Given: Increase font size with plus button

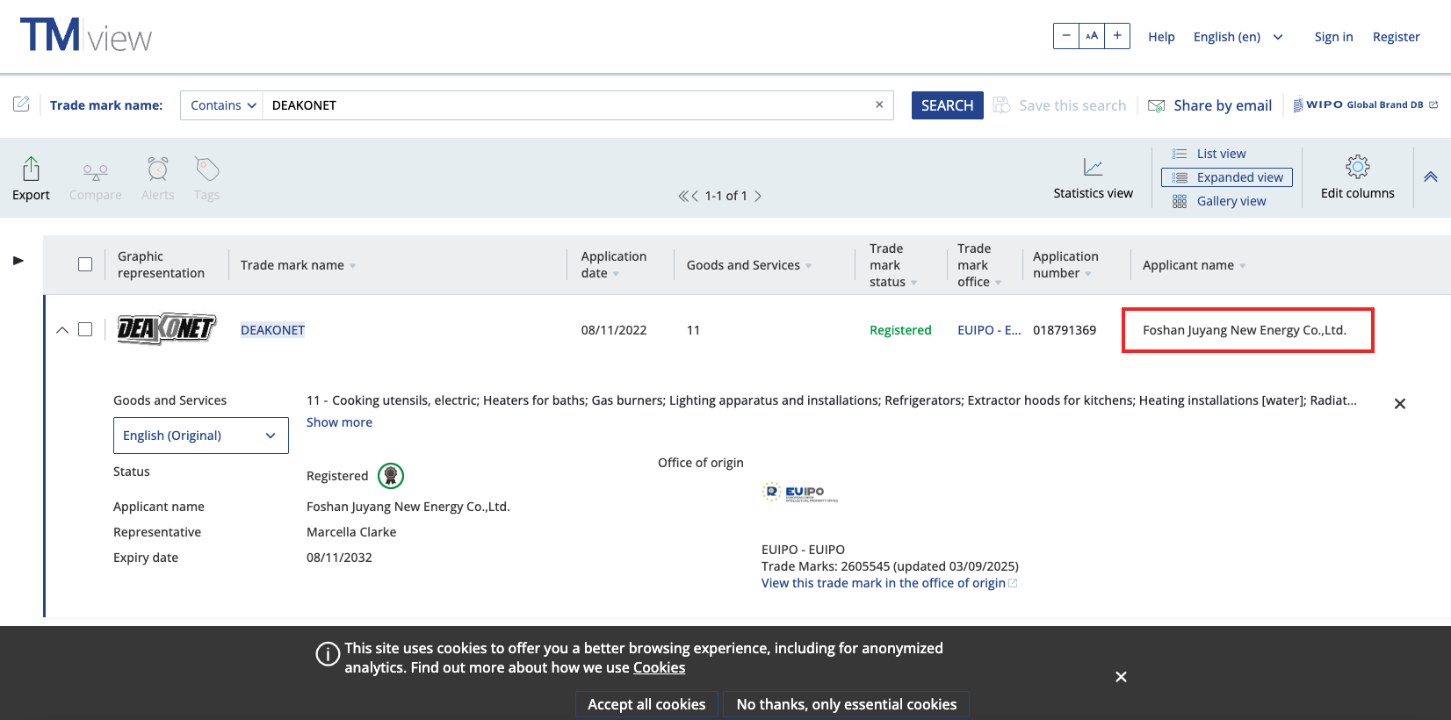Looking at the screenshot, I should click(1117, 36).
